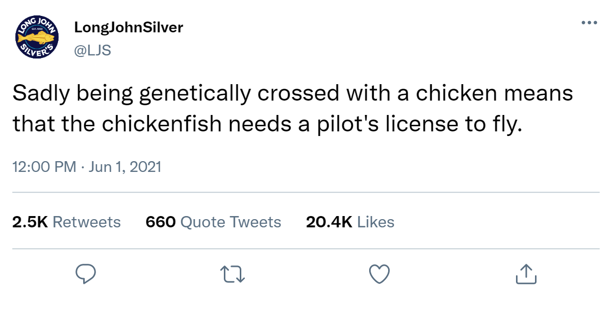Visit the @LJS handle link
The width and height of the screenshot is (612, 311).
(92, 50)
